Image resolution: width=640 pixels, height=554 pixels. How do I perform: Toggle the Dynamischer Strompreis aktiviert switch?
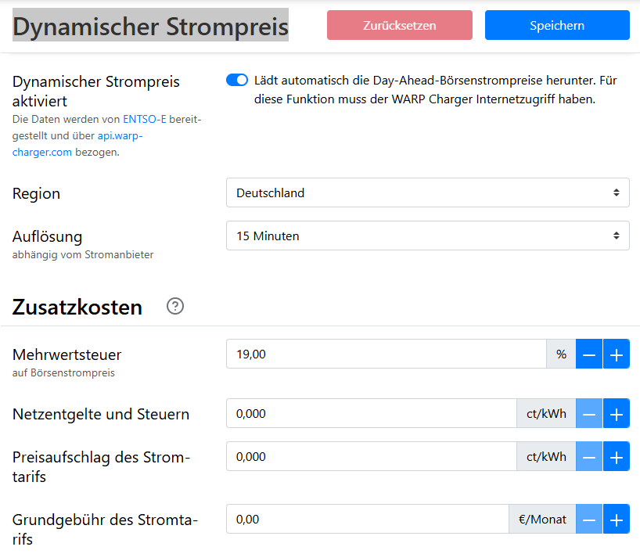[237, 80]
